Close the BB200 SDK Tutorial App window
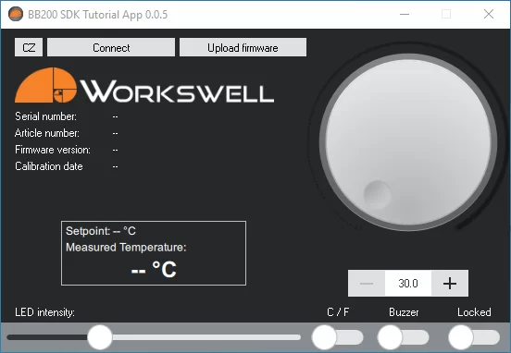This screenshot has width=511, height=353. pos(489,14)
